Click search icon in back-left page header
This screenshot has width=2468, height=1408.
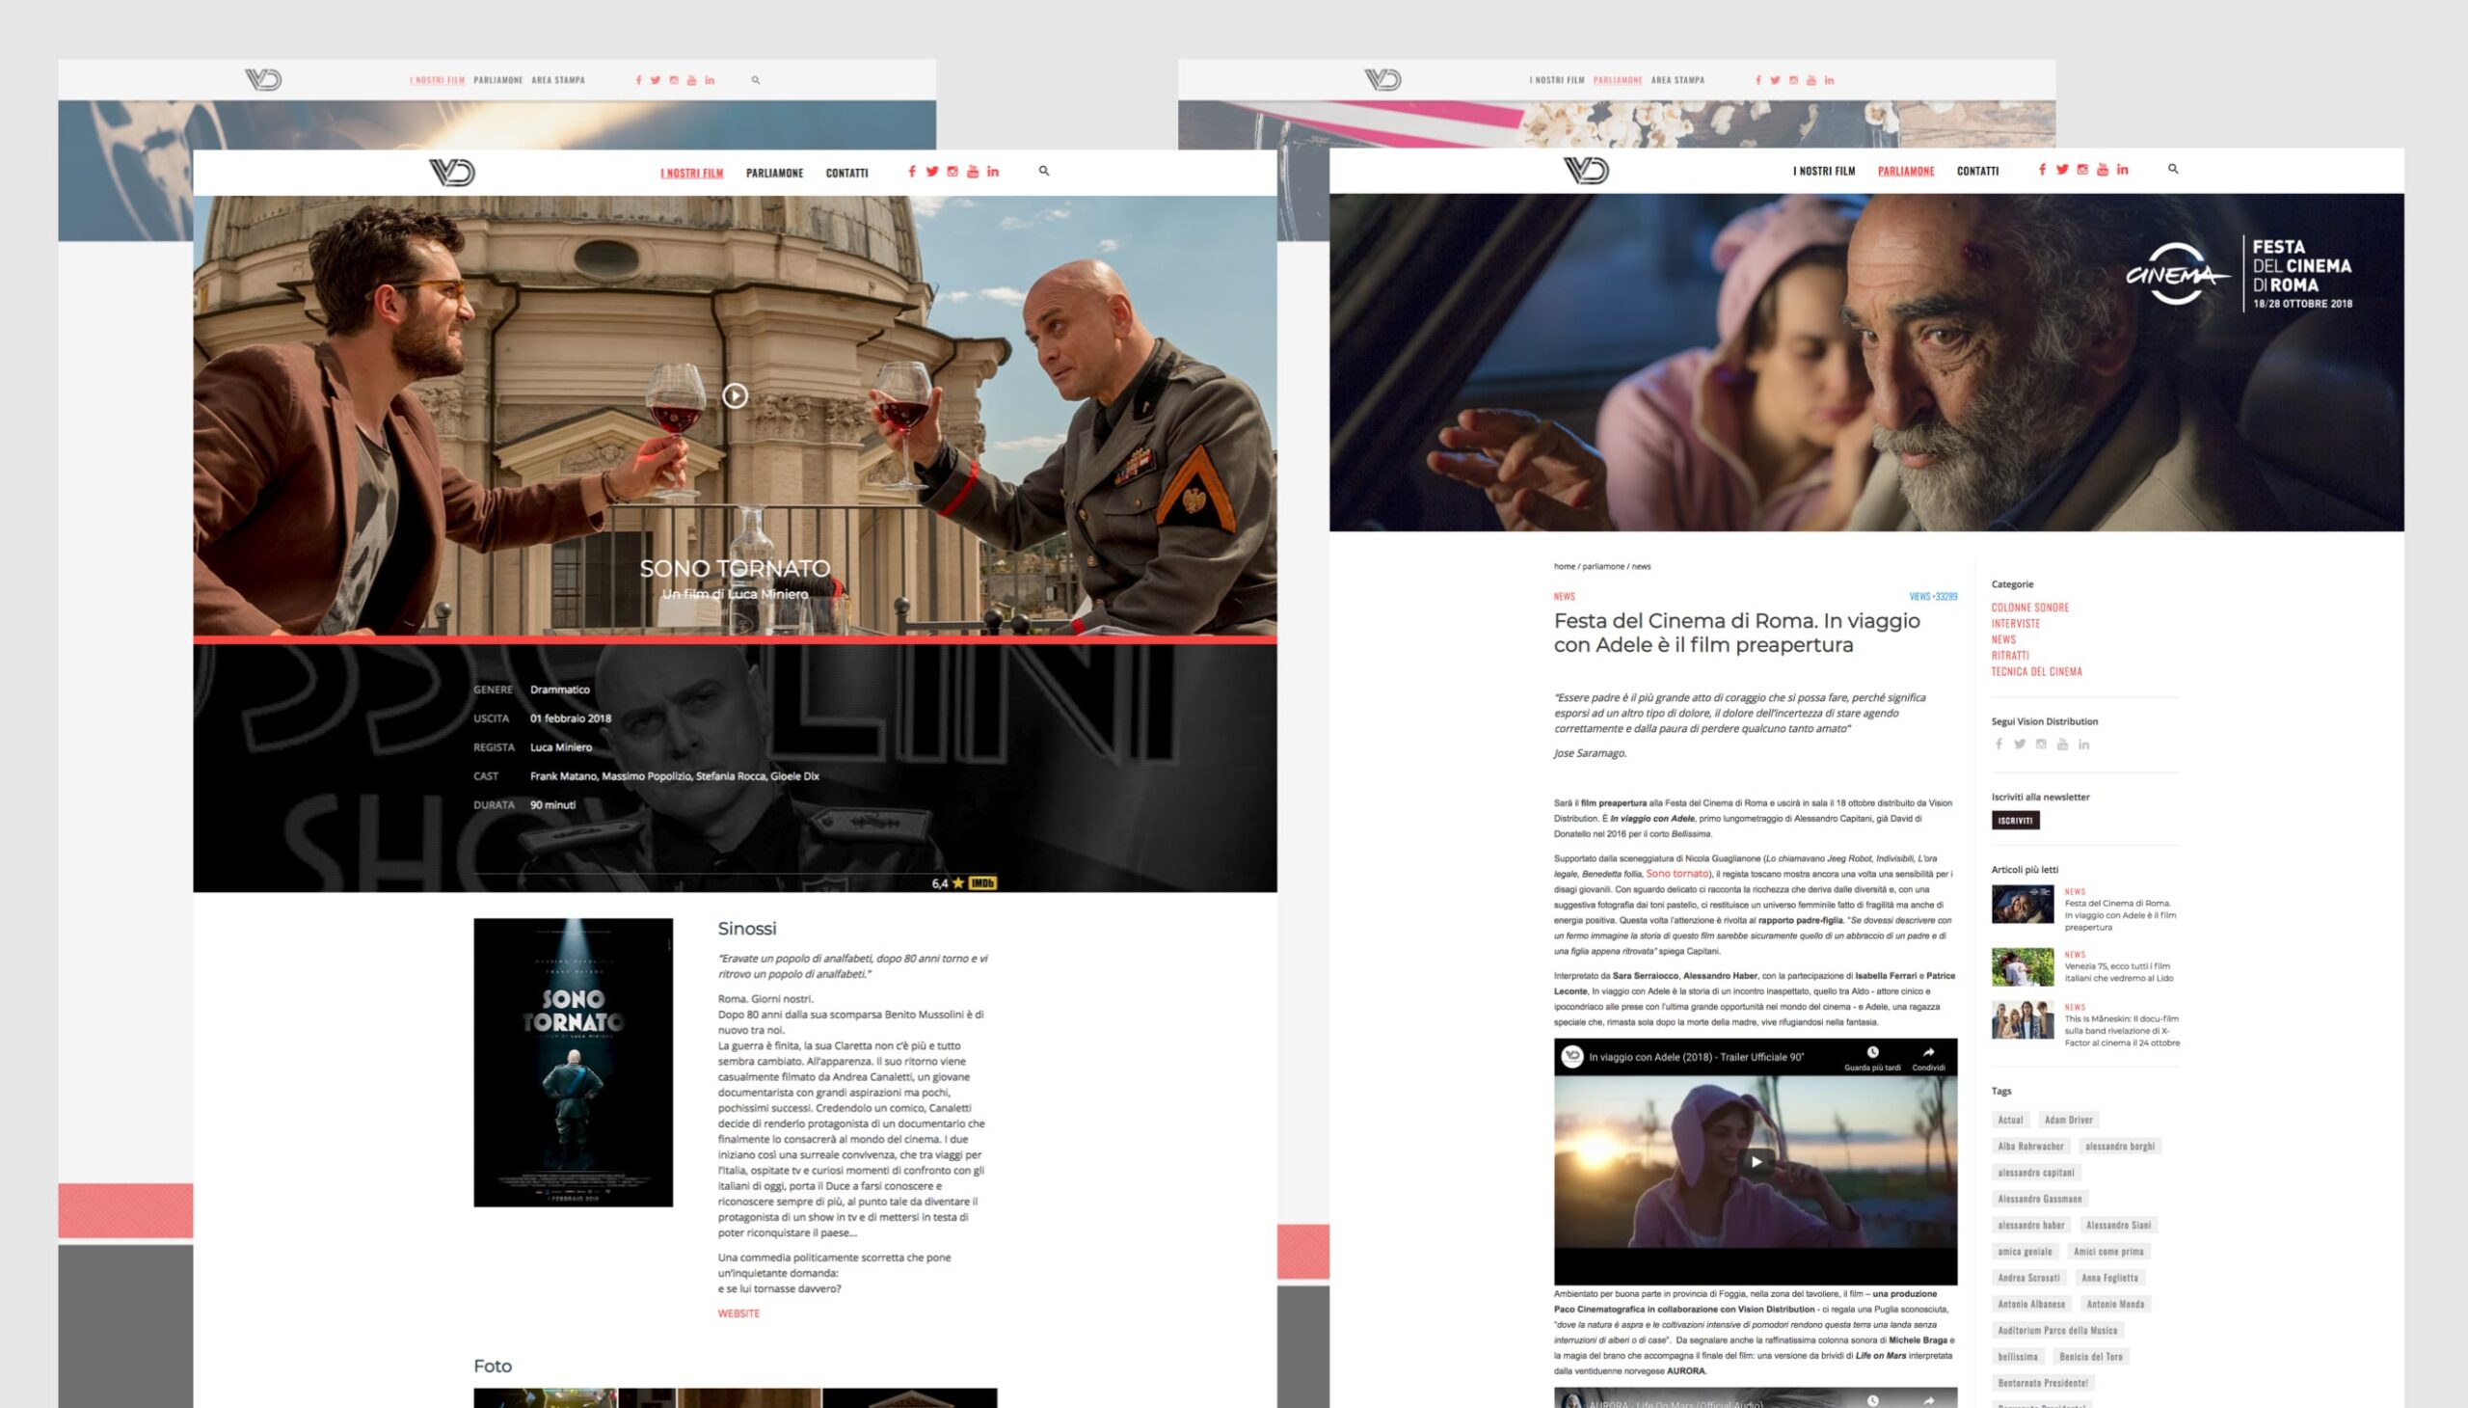pyautogui.click(x=756, y=80)
